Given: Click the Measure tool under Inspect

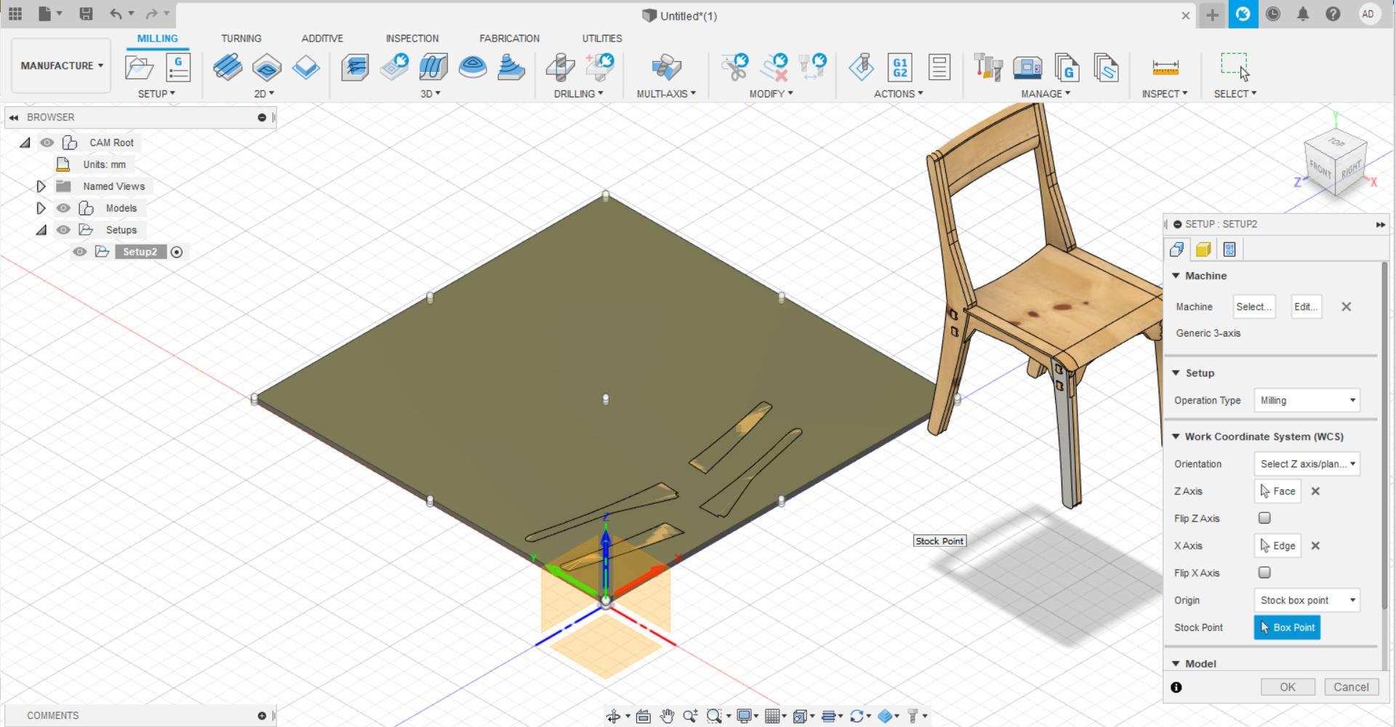Looking at the screenshot, I should (x=1166, y=68).
